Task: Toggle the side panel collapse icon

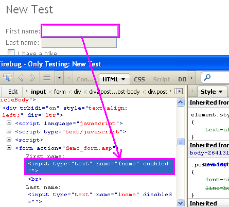Action: 179,91
